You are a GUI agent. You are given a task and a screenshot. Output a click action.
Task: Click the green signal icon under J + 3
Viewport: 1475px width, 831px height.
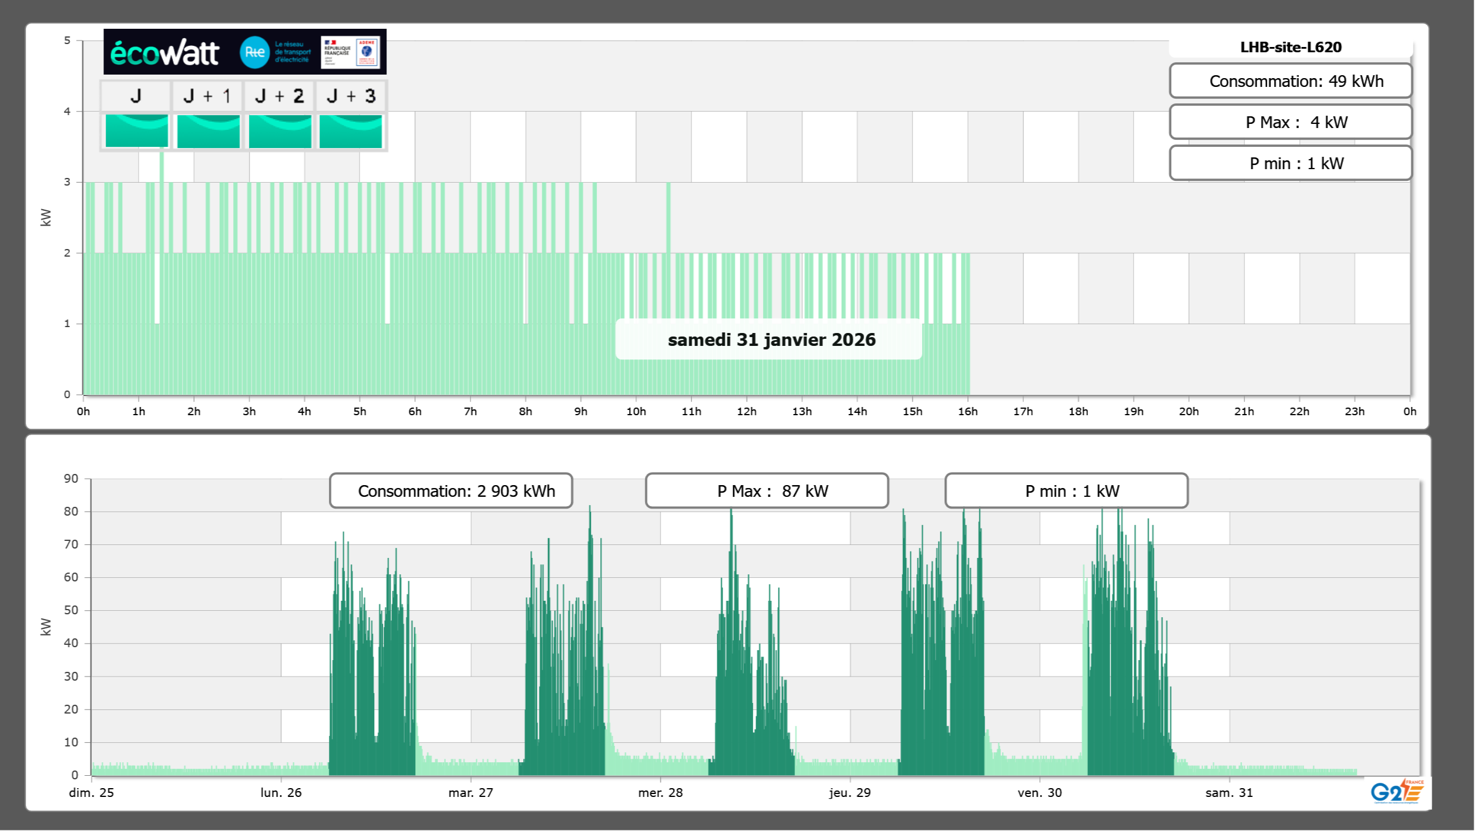pos(351,131)
